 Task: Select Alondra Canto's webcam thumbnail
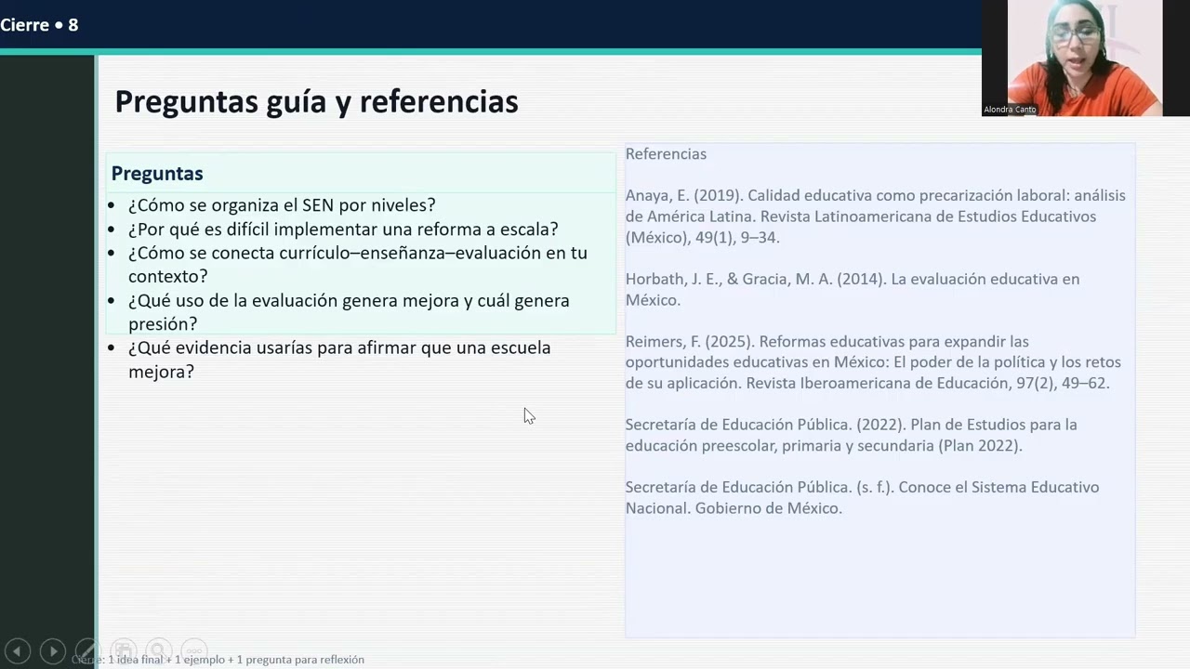click(1085, 58)
